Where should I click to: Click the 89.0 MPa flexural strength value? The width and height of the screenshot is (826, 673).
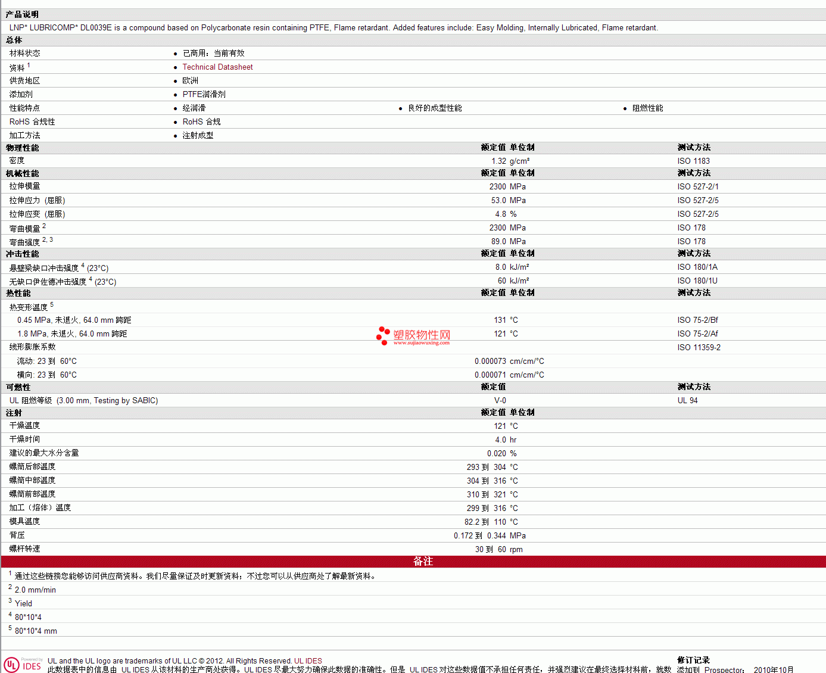click(509, 242)
